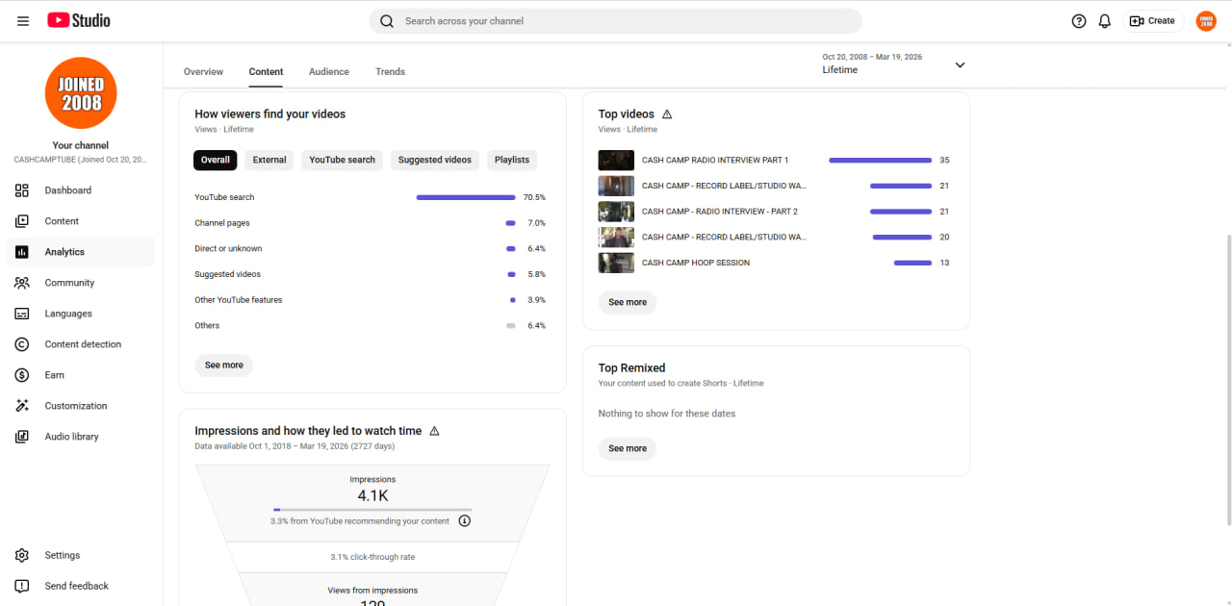The image size is (1232, 606).
Task: Click the bar for video with 35 views
Action: coord(880,161)
